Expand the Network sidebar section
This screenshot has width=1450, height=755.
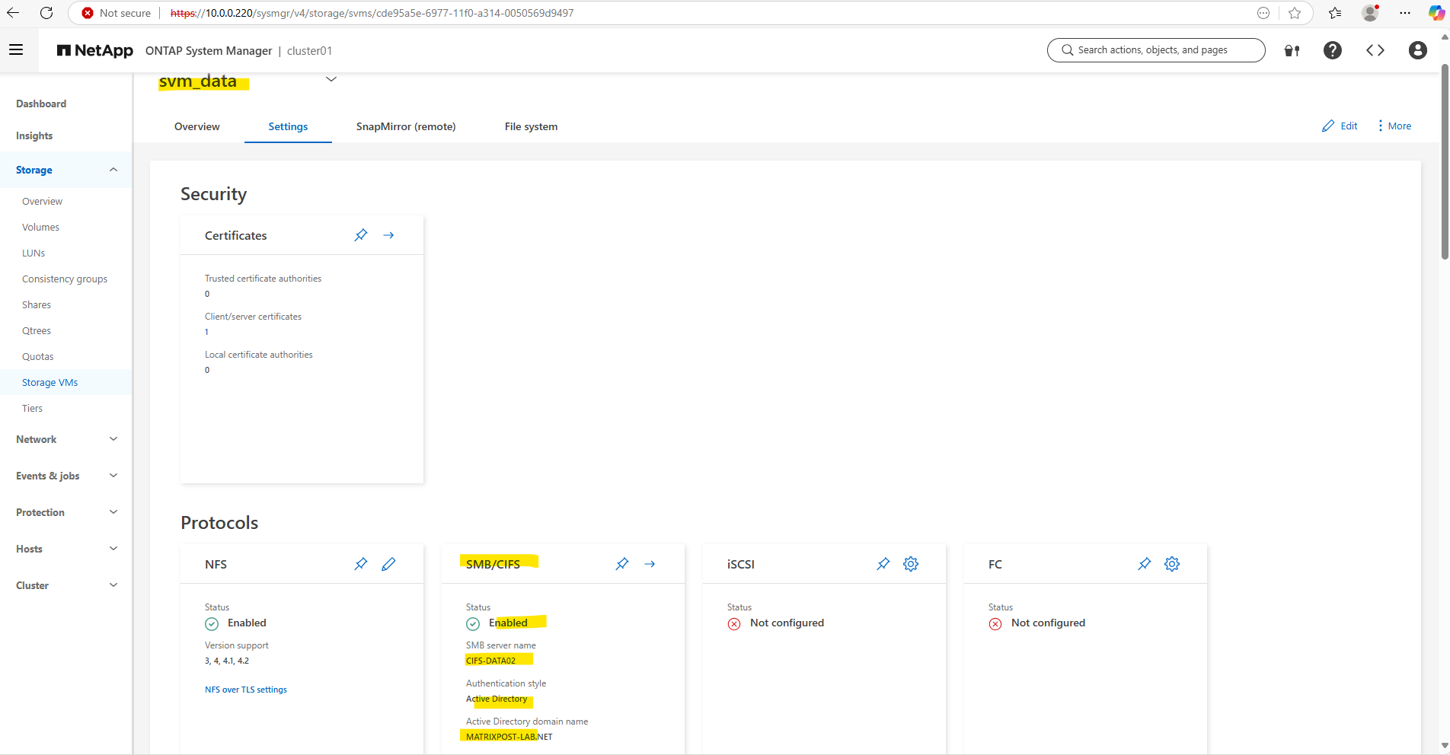pos(113,439)
